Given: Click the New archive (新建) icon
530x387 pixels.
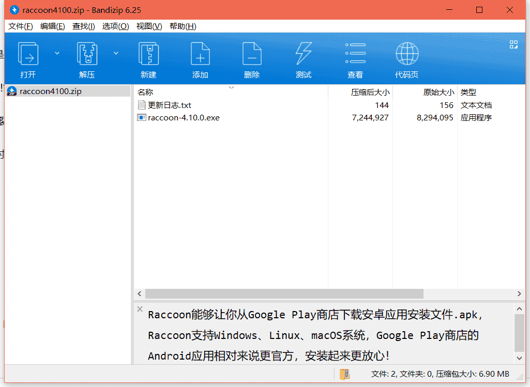Looking at the screenshot, I should click(149, 54).
